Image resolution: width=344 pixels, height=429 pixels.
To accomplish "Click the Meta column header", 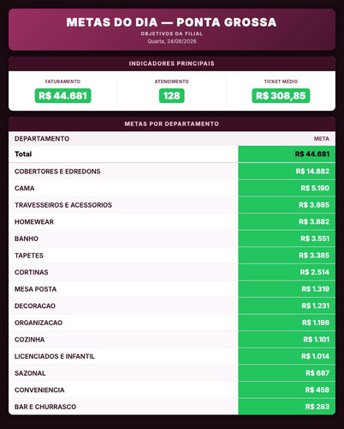I will 322,139.
